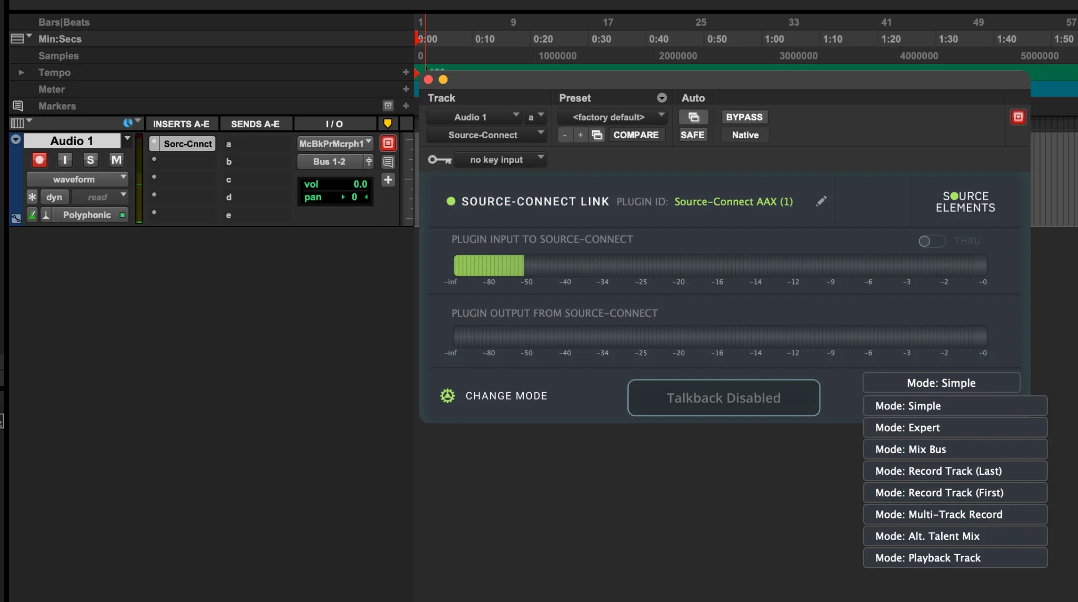Toggle input monitoring on Audio 1
This screenshot has width=1078, height=602.
[x=65, y=160]
